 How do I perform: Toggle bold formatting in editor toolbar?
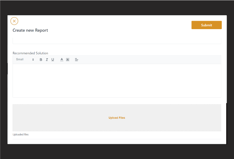pyautogui.click(x=41, y=60)
